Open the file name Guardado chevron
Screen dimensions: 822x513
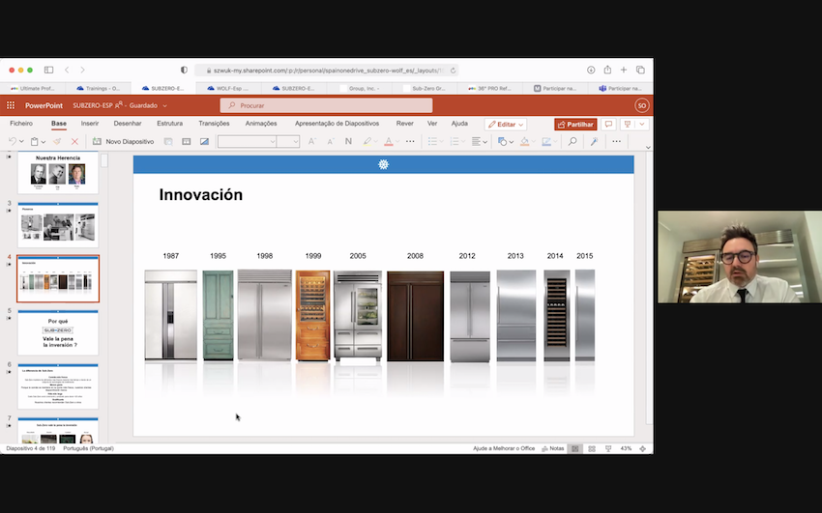pyautogui.click(x=164, y=105)
